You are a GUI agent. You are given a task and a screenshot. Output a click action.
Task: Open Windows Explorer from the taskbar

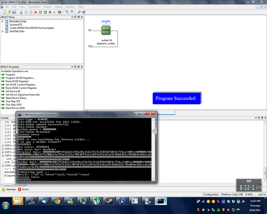pos(18,201)
